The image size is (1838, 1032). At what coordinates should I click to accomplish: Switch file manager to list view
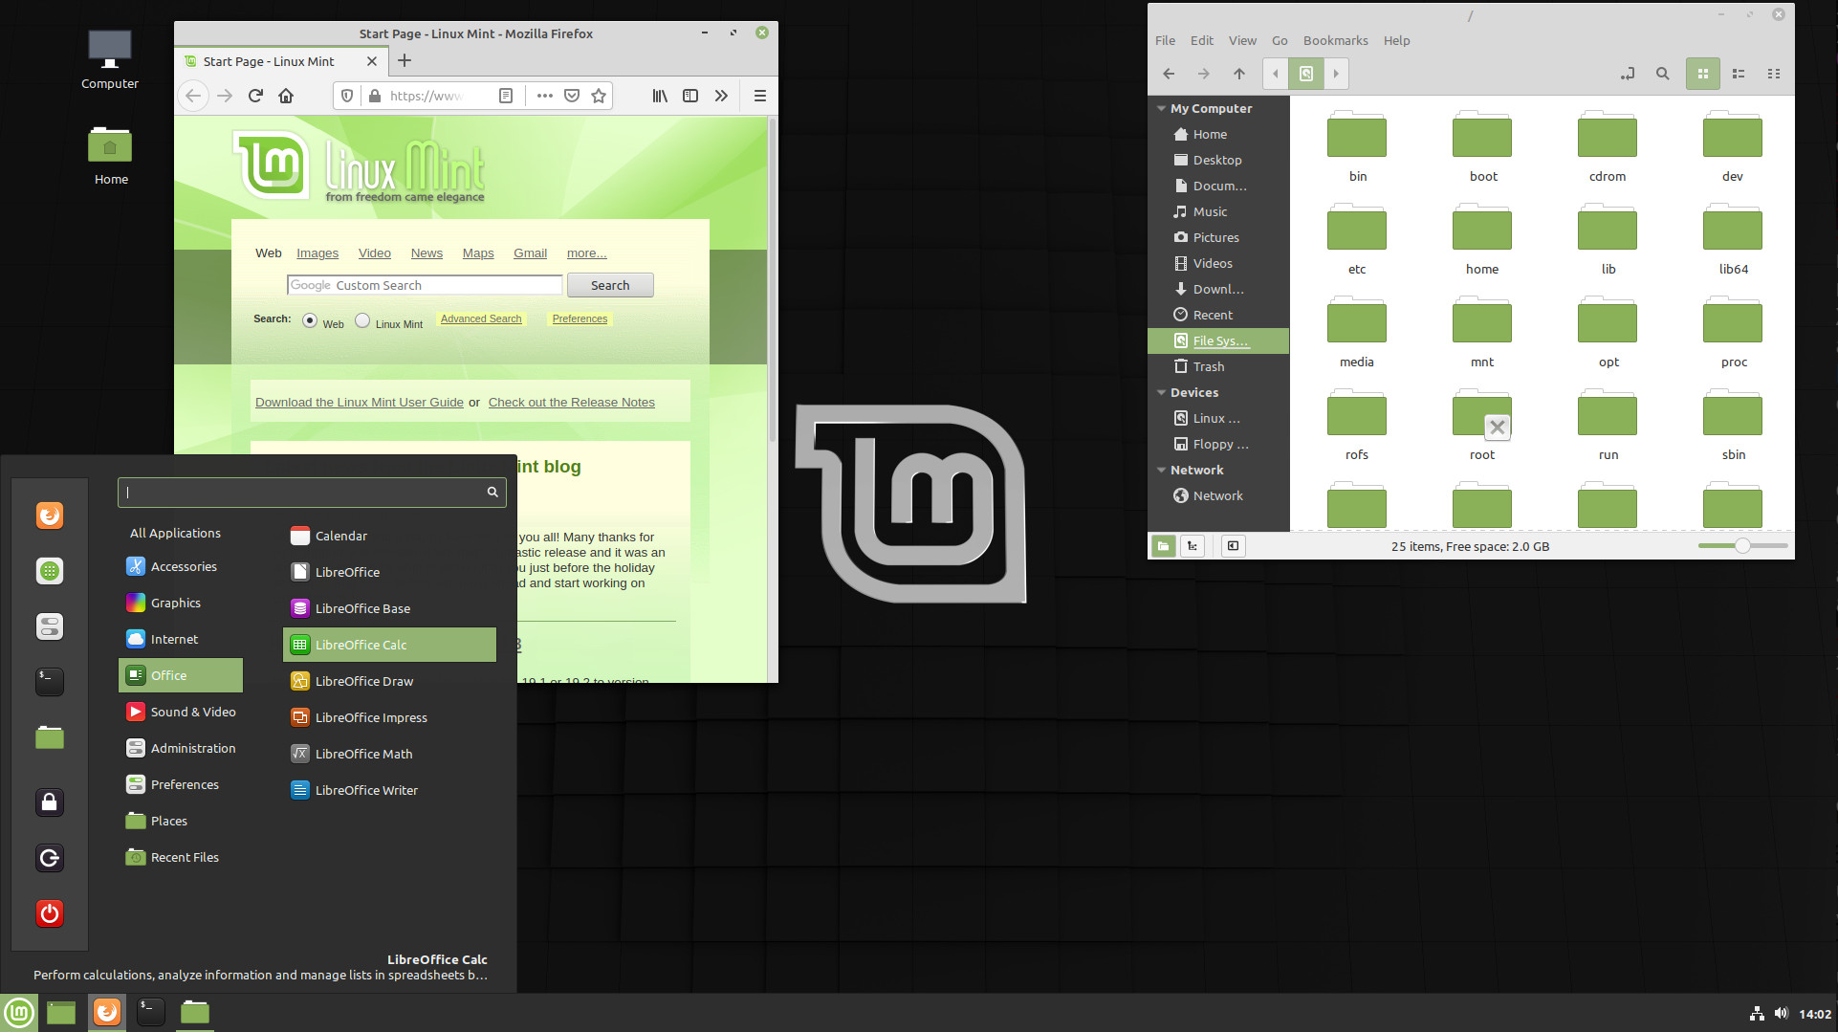(x=1739, y=74)
